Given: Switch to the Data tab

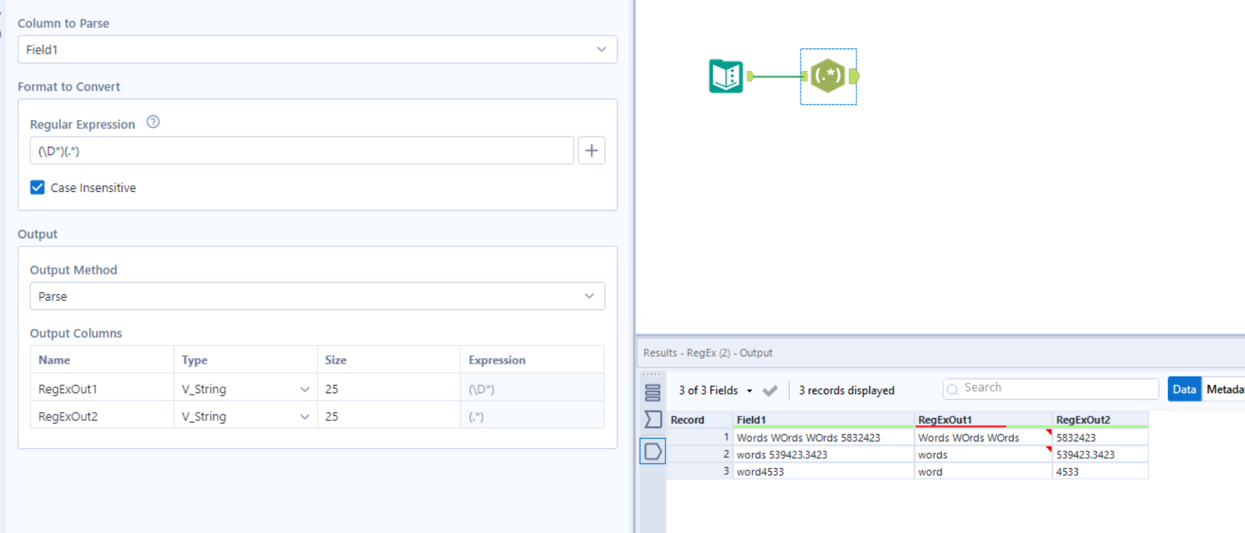Looking at the screenshot, I should coord(1184,389).
